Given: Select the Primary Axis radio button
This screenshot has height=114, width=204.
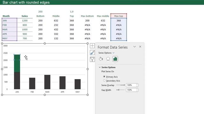Looking at the screenshot, I should 104,77.
